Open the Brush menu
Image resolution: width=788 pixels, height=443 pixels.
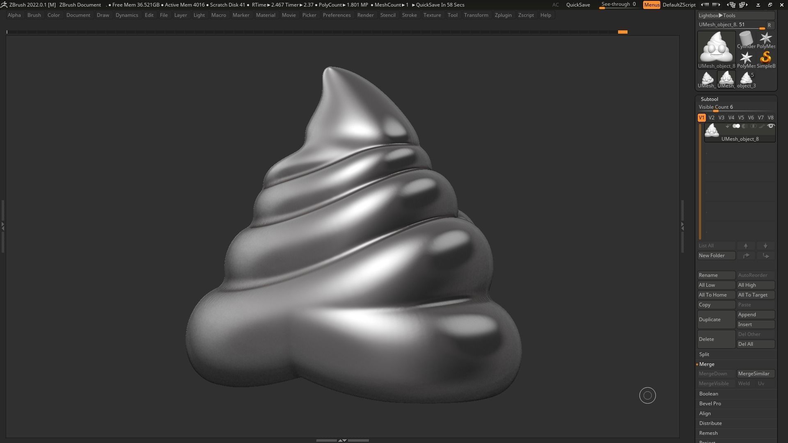(34, 15)
